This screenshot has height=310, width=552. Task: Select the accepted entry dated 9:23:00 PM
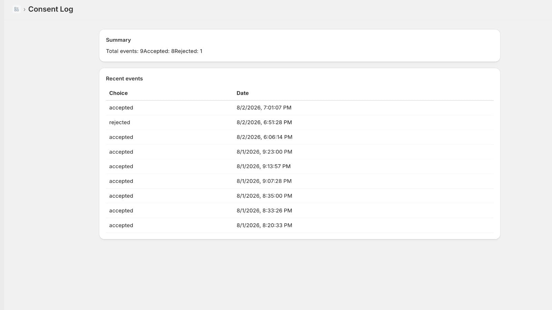(x=121, y=152)
